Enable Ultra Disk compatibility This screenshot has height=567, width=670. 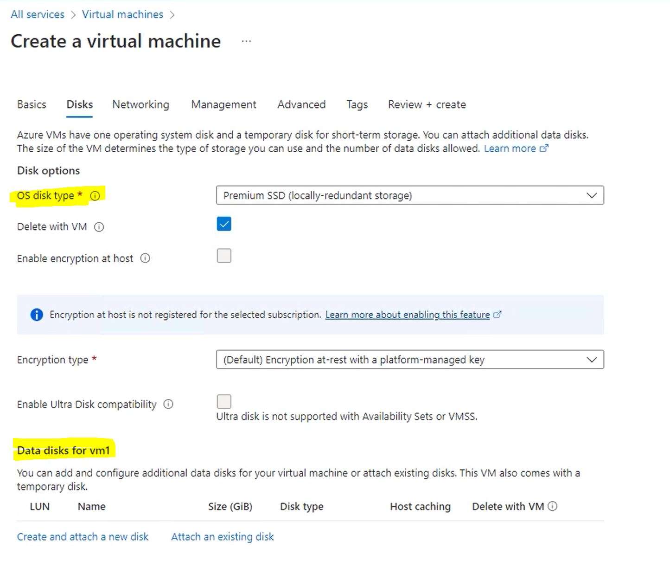click(224, 401)
